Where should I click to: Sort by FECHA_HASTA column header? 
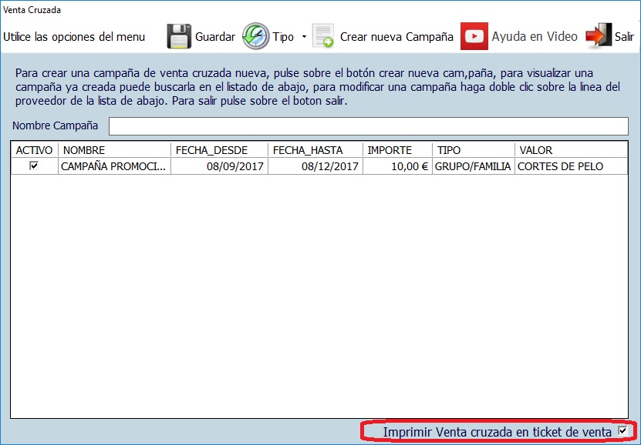(315, 150)
